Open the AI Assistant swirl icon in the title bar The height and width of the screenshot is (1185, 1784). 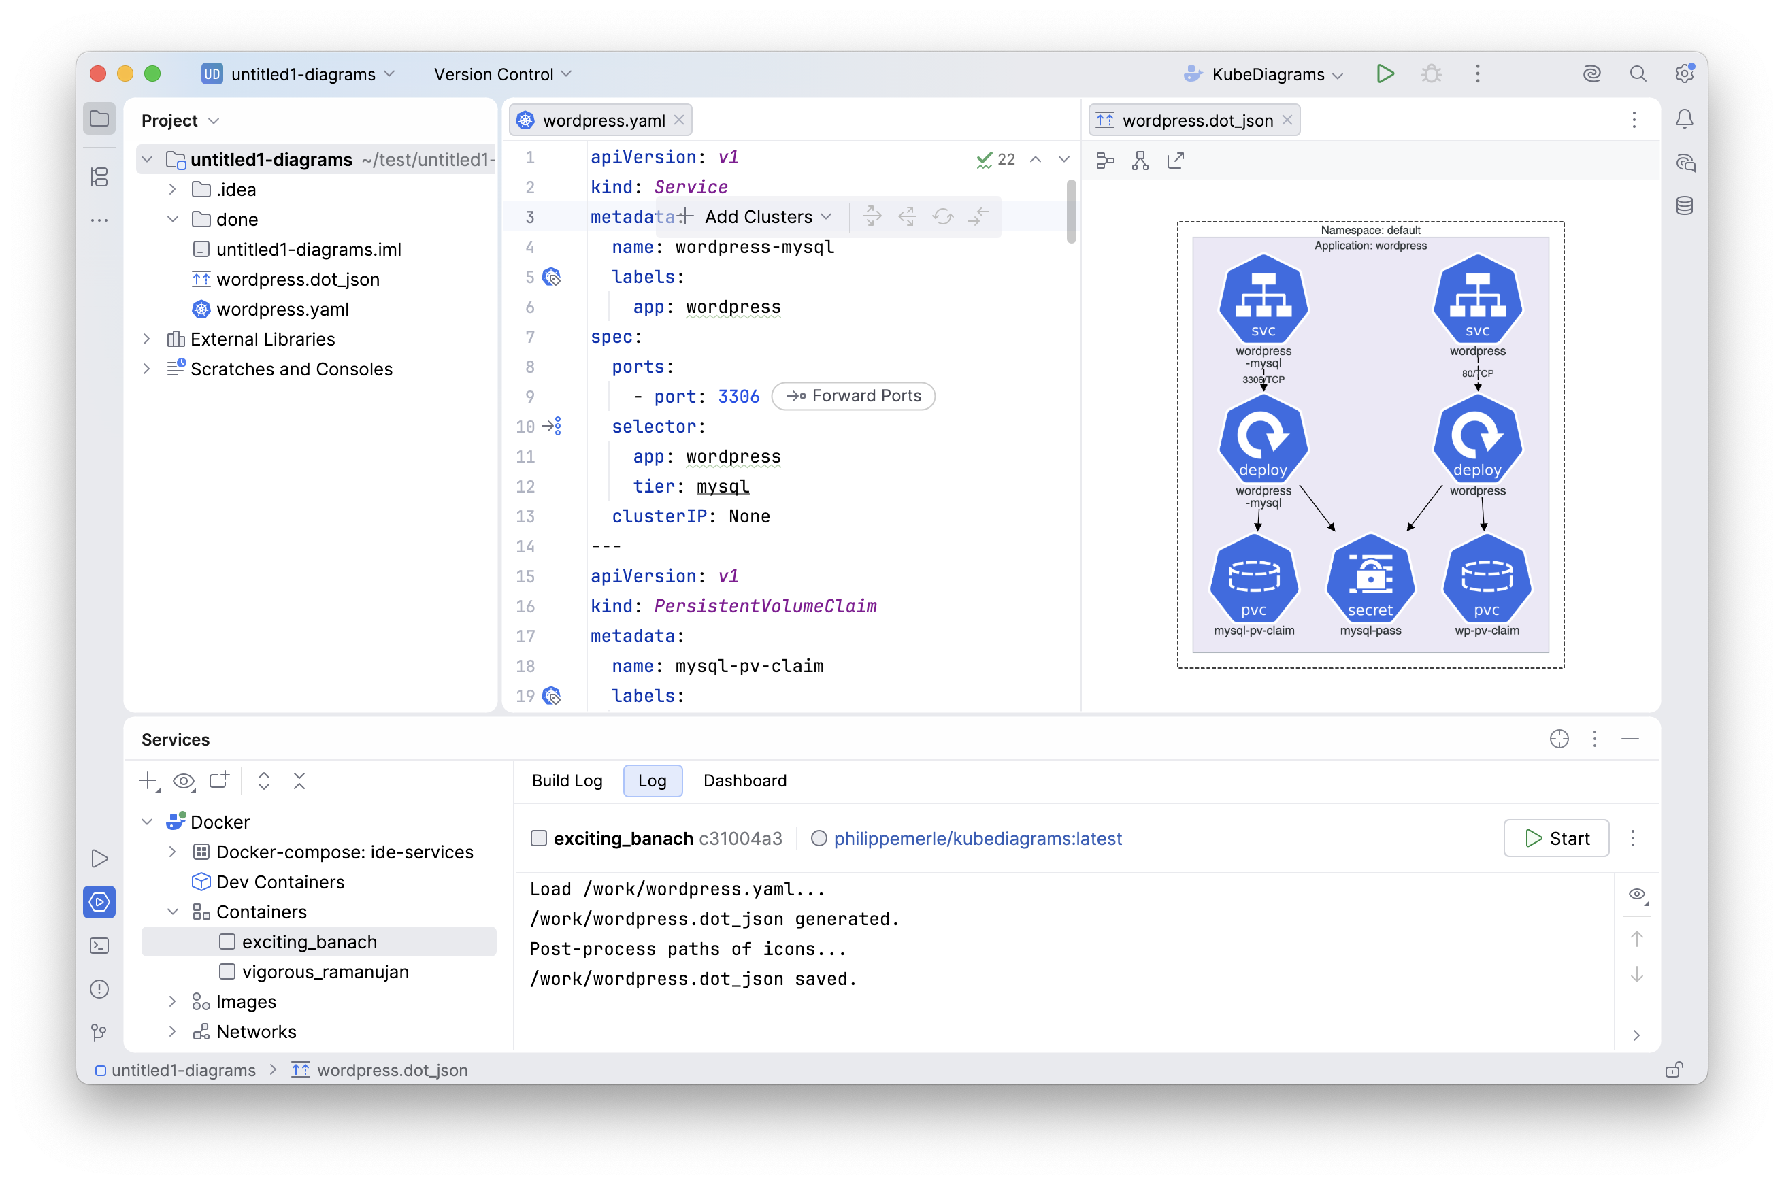point(1591,74)
